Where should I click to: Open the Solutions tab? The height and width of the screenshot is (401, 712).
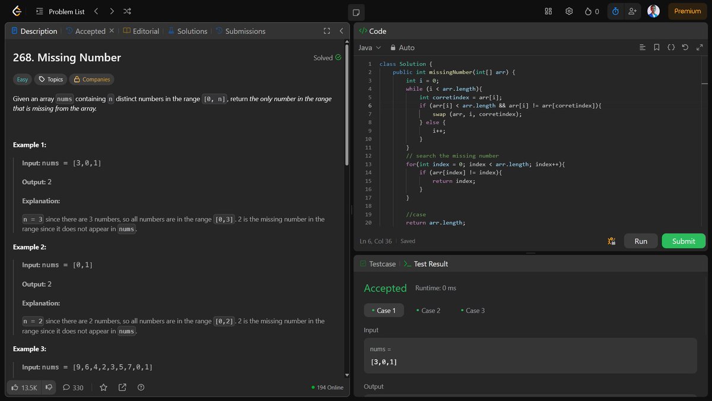click(x=187, y=31)
